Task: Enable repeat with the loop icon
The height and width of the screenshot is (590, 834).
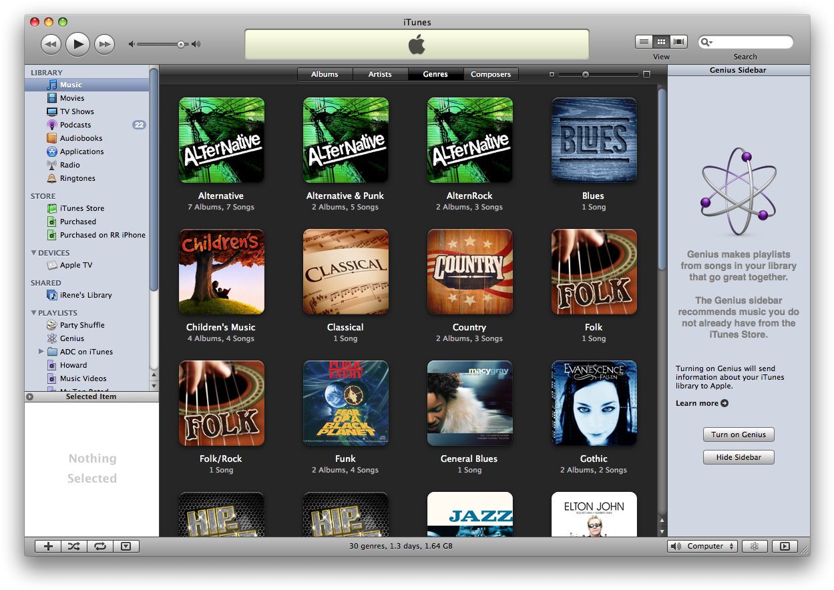Action: [x=99, y=546]
